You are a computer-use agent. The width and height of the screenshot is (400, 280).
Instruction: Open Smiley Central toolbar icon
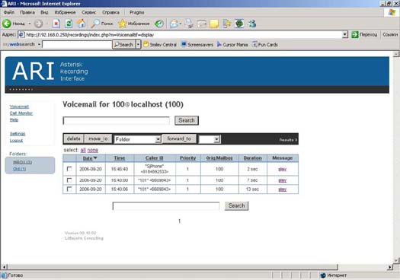pyautogui.click(x=146, y=44)
